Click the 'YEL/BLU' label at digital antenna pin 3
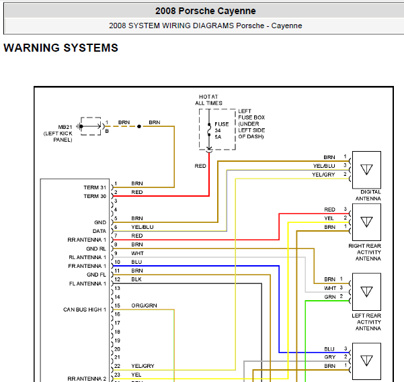Screen dimensions: 404x382 click(324, 166)
